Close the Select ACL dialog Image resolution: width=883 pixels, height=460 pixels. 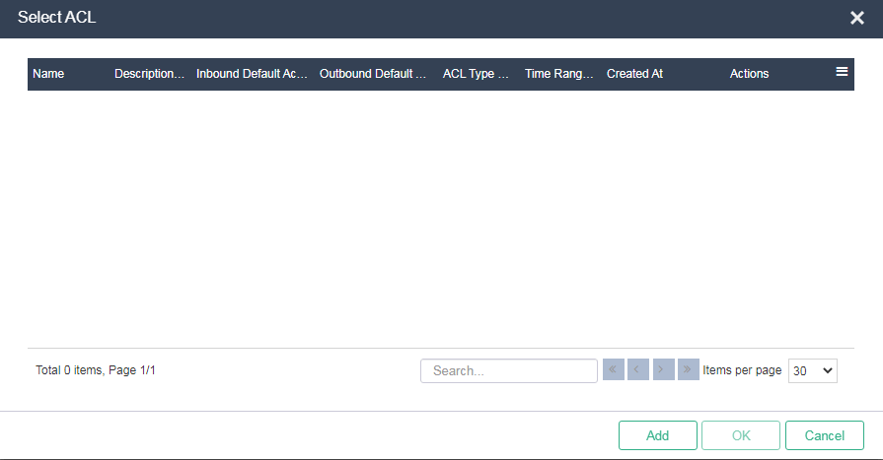click(857, 18)
